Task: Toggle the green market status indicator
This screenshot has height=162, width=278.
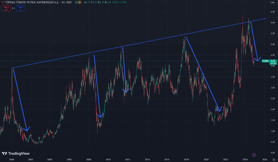Action: pos(76,2)
